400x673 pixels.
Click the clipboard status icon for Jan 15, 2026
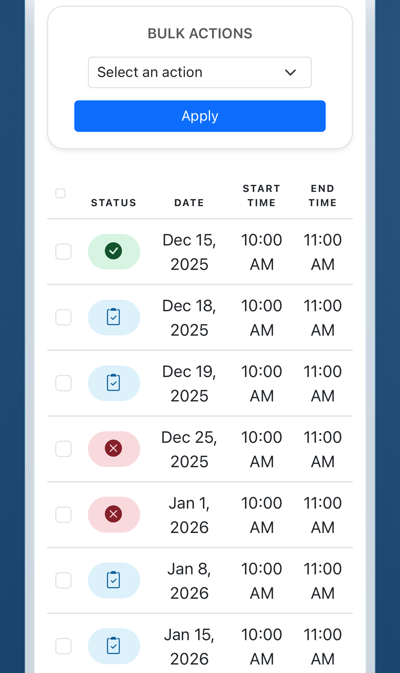coord(114,646)
